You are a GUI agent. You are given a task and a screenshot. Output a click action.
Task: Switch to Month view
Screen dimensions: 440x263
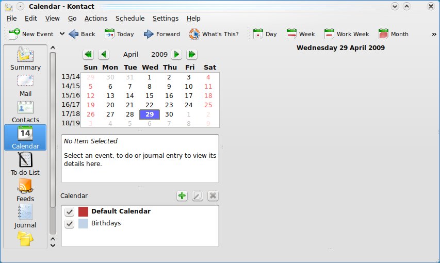pyautogui.click(x=383, y=34)
